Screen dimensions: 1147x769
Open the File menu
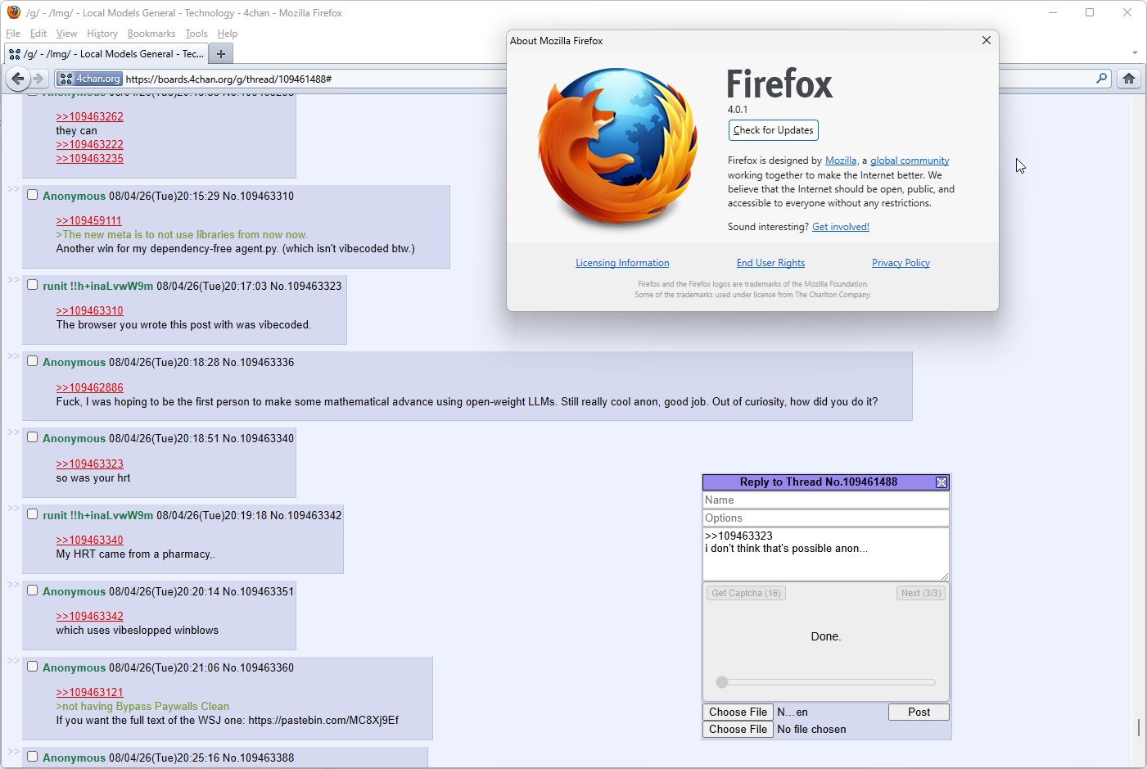pos(13,34)
